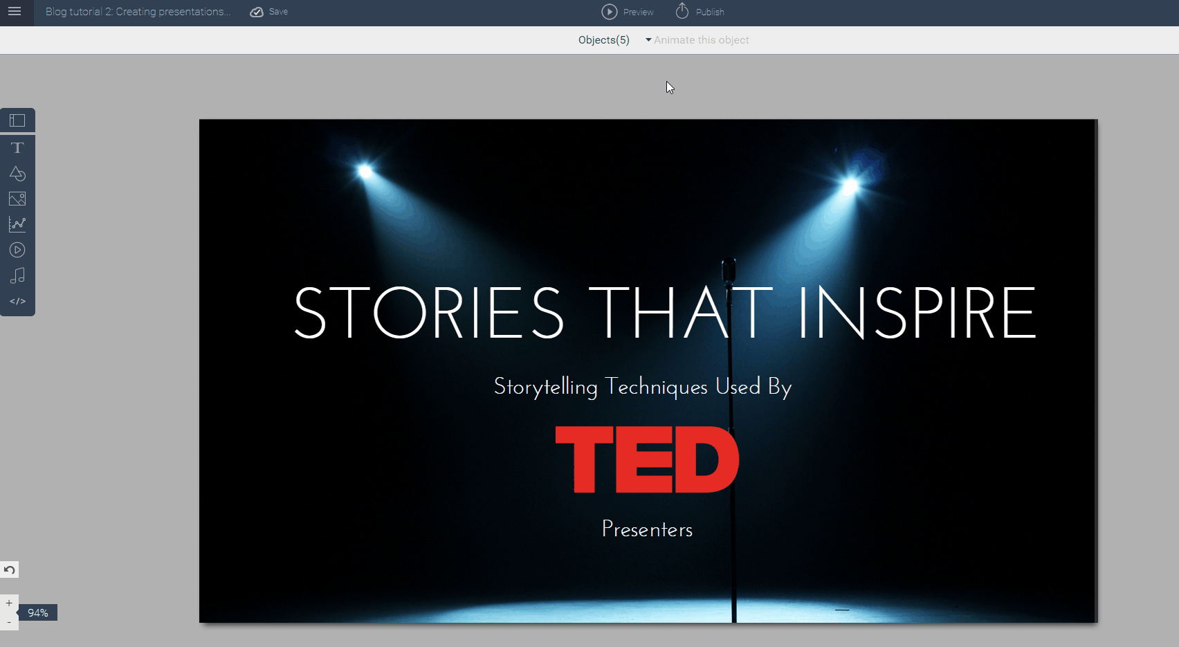Select the Presenters text object

(647, 529)
